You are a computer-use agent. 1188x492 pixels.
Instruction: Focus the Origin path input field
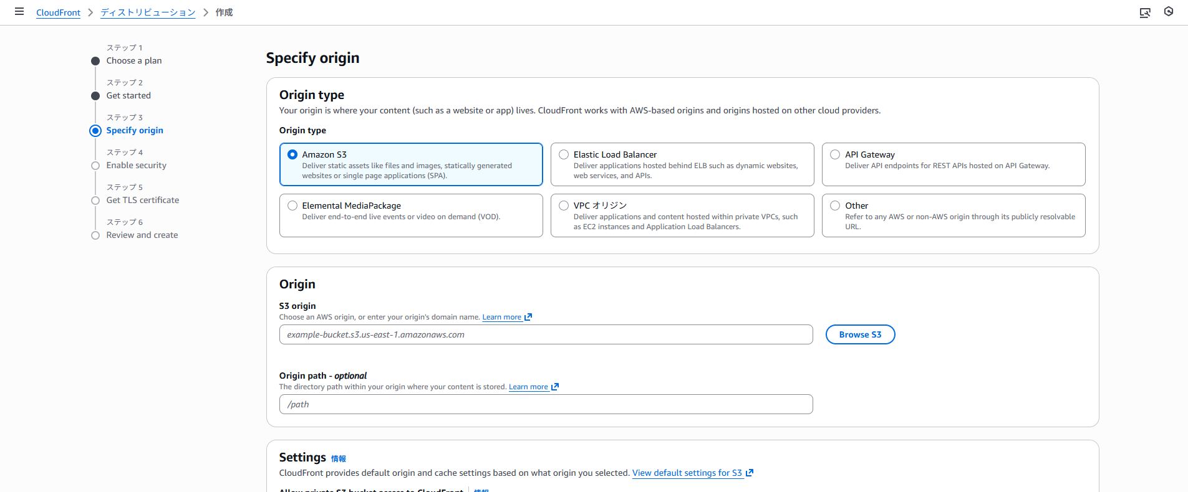546,404
